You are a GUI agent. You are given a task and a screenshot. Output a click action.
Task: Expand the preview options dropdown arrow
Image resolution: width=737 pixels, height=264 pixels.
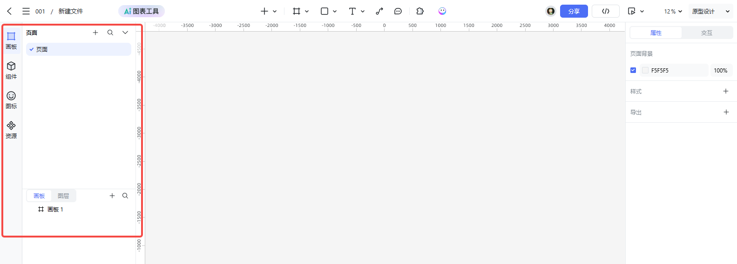[x=642, y=11]
